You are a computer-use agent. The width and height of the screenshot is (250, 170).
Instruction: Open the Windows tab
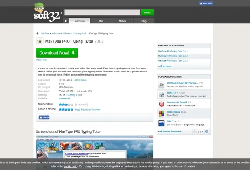79,21
